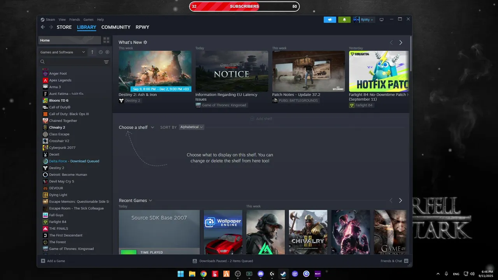Open the Wallpaper Engine game card
Screen dimensions: 498x280
coord(223,232)
